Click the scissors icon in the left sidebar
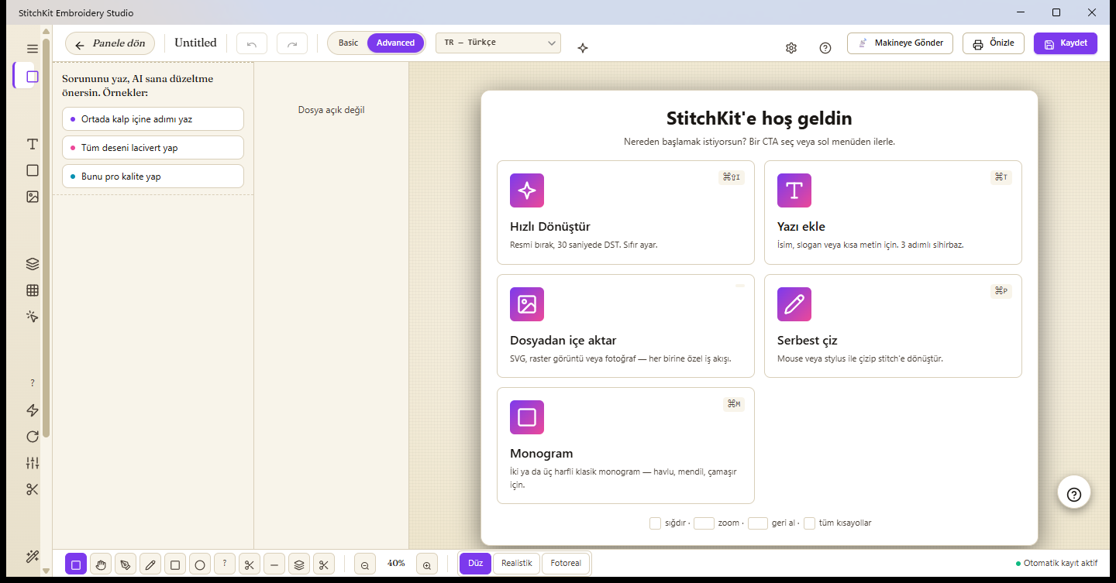The height and width of the screenshot is (583, 1116). [32, 489]
